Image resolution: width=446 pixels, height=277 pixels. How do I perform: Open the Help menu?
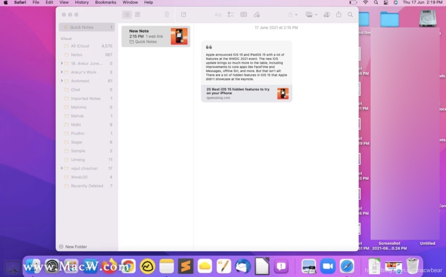[x=149, y=2]
